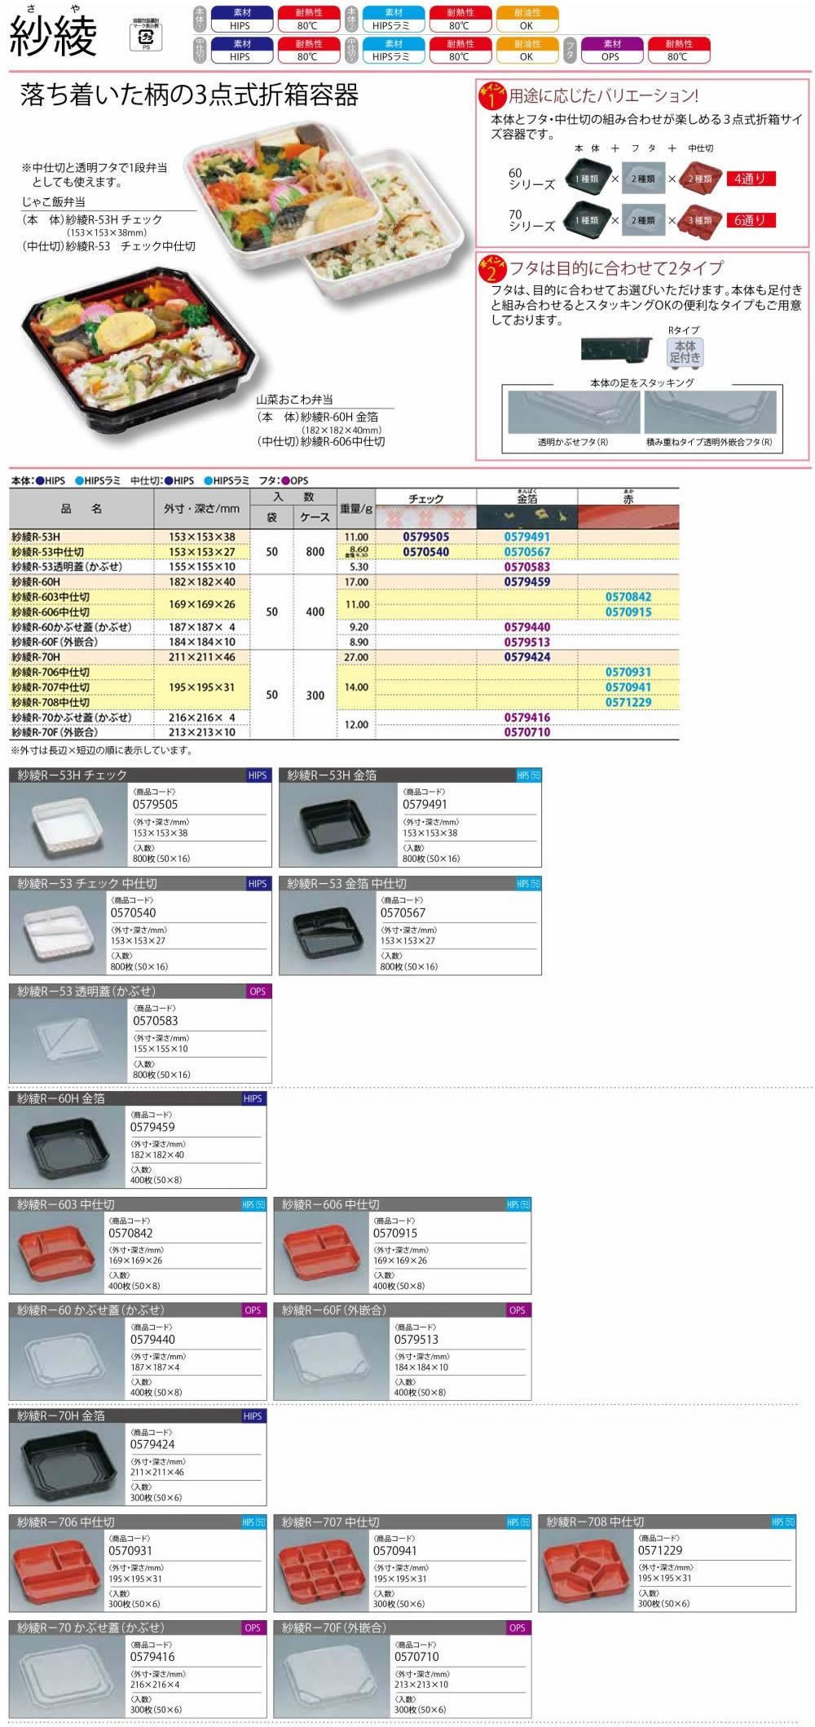Screen dimensions: 815x1727
Task: Click the purple OPS material badge at top
Action: (x=611, y=51)
